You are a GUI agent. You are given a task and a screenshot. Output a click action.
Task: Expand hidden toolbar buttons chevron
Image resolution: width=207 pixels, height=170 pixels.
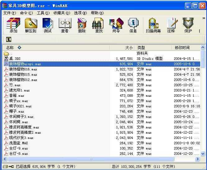204,18
